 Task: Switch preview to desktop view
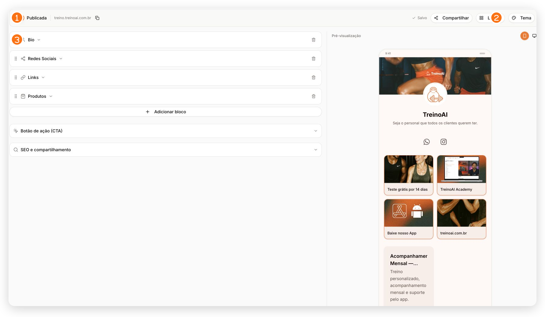pos(534,36)
